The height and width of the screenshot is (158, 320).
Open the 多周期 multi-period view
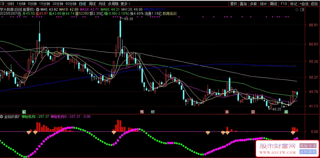(x=113, y=4)
